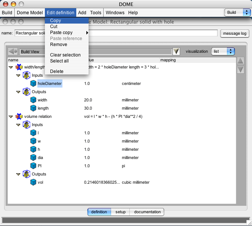
Task: Click the Build View path field
Action: point(96,52)
